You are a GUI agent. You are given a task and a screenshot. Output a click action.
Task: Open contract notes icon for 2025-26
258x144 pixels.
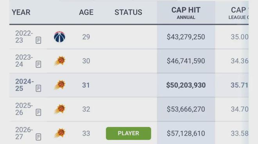click(38, 113)
